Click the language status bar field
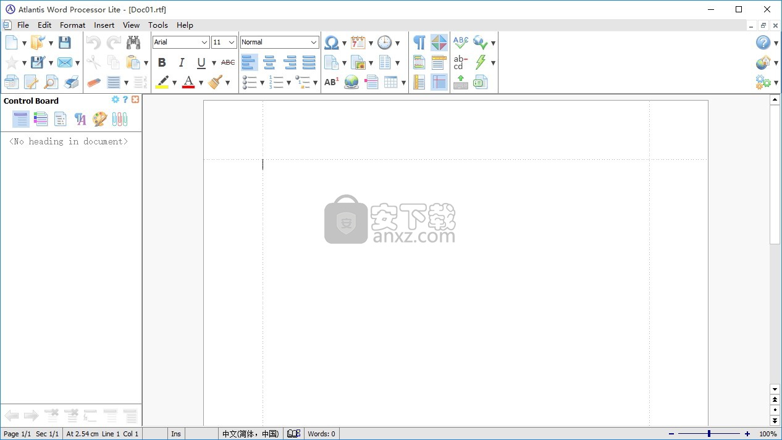Image resolution: width=782 pixels, height=440 pixels. click(x=250, y=434)
